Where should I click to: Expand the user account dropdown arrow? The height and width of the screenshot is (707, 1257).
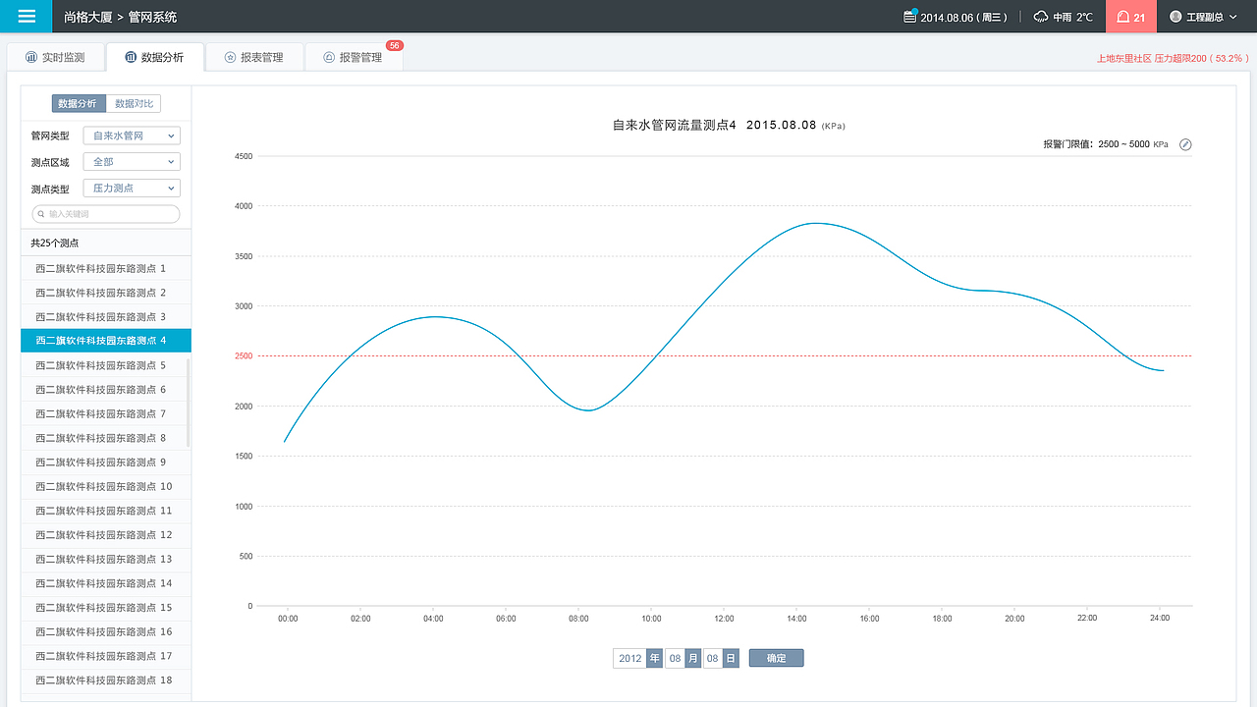[x=1234, y=18]
